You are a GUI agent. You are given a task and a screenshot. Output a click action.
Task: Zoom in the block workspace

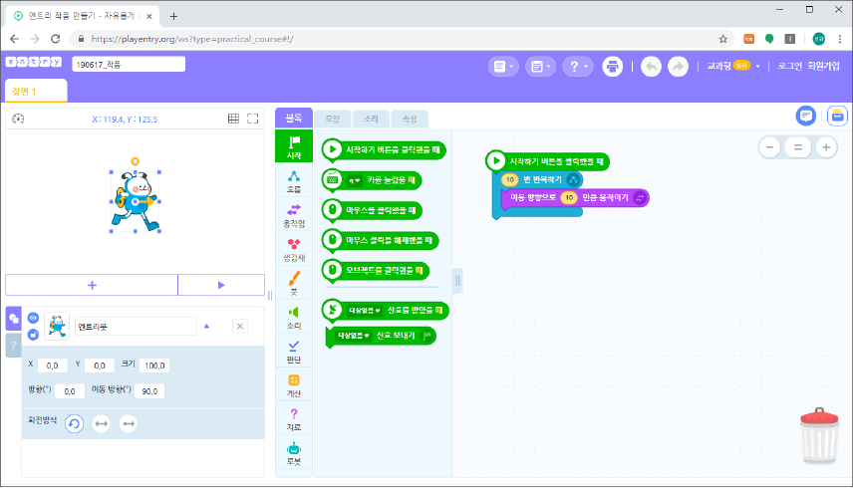[x=825, y=147]
